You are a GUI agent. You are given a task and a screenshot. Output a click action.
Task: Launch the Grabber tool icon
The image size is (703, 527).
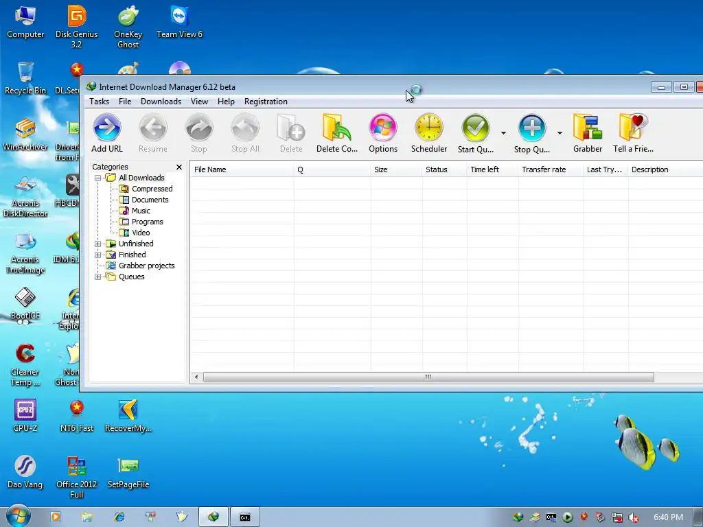(x=588, y=132)
